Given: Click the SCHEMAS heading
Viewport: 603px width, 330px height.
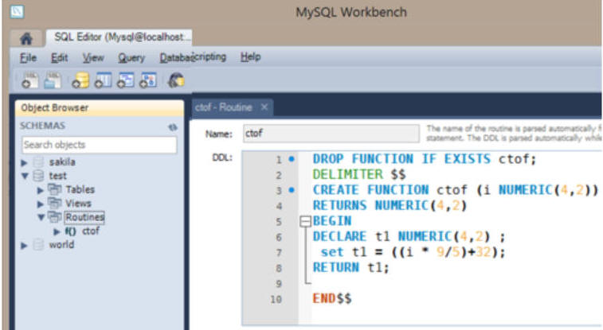Looking at the screenshot, I should pyautogui.click(x=42, y=126).
